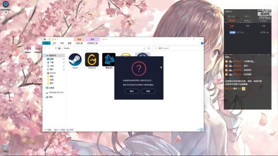Open recent locations dropdown beside forward arrow
The height and width of the screenshot is (156, 278).
point(53,48)
